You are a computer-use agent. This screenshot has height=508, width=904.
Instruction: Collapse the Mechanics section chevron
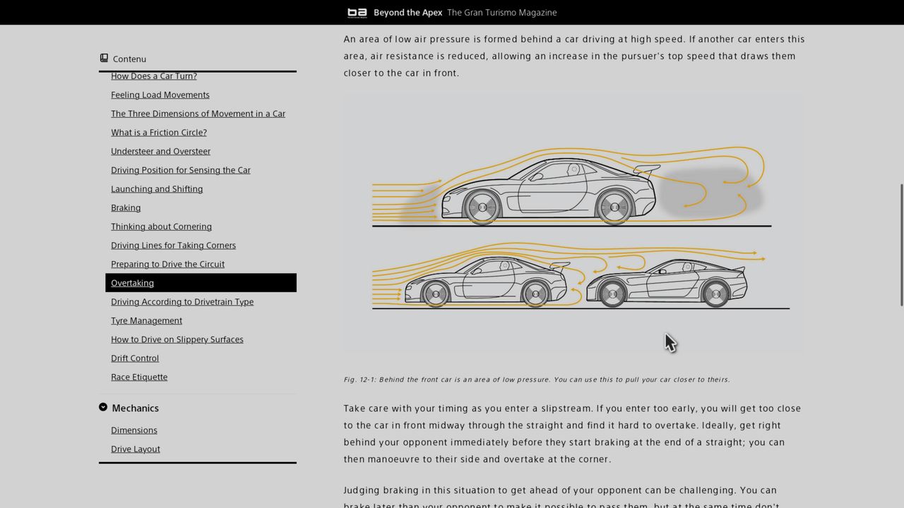click(x=103, y=407)
